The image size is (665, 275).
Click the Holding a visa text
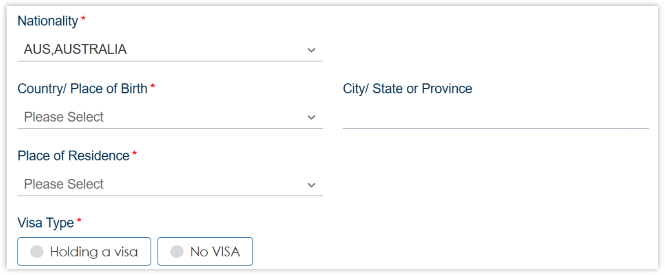[94, 252]
